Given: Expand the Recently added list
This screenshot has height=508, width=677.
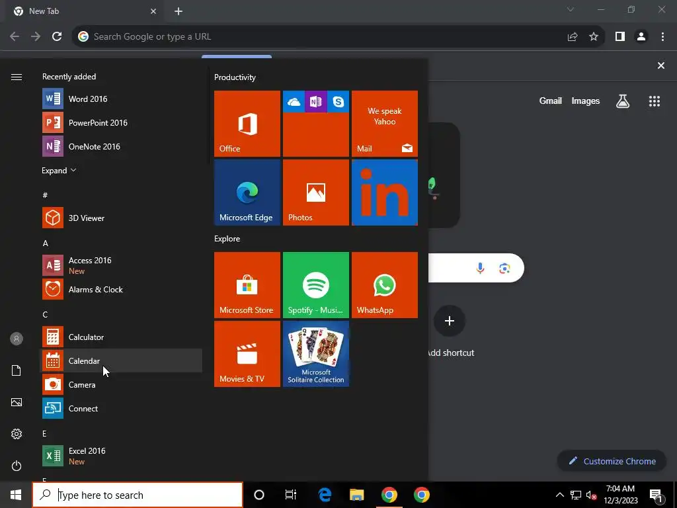Looking at the screenshot, I should (59, 170).
